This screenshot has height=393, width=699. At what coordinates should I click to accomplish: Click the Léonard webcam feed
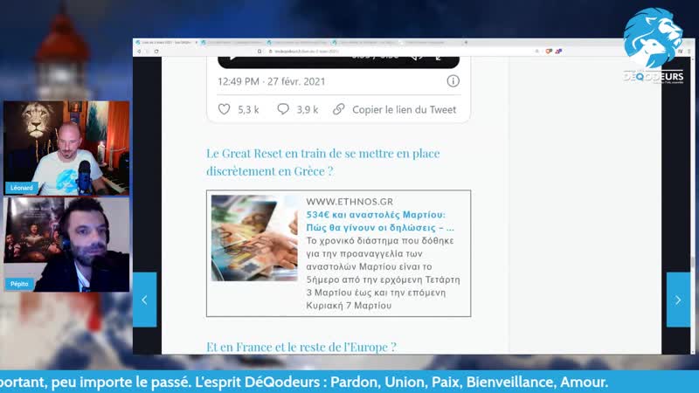coord(66,148)
